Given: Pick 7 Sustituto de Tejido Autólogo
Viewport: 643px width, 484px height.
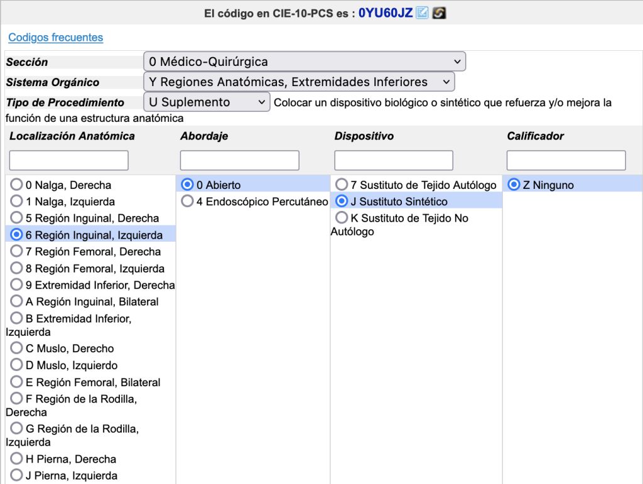Looking at the screenshot, I should (x=342, y=185).
